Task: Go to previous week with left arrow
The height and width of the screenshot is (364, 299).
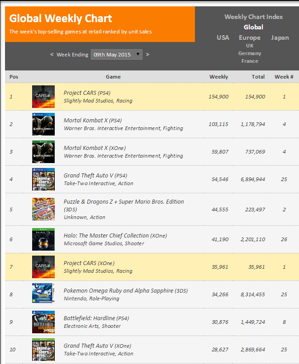Action: click(x=52, y=54)
